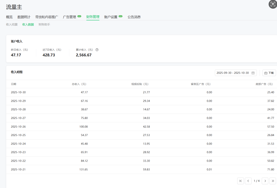Open 带货和内容推广 tab
The image size is (277, 188).
47,17
